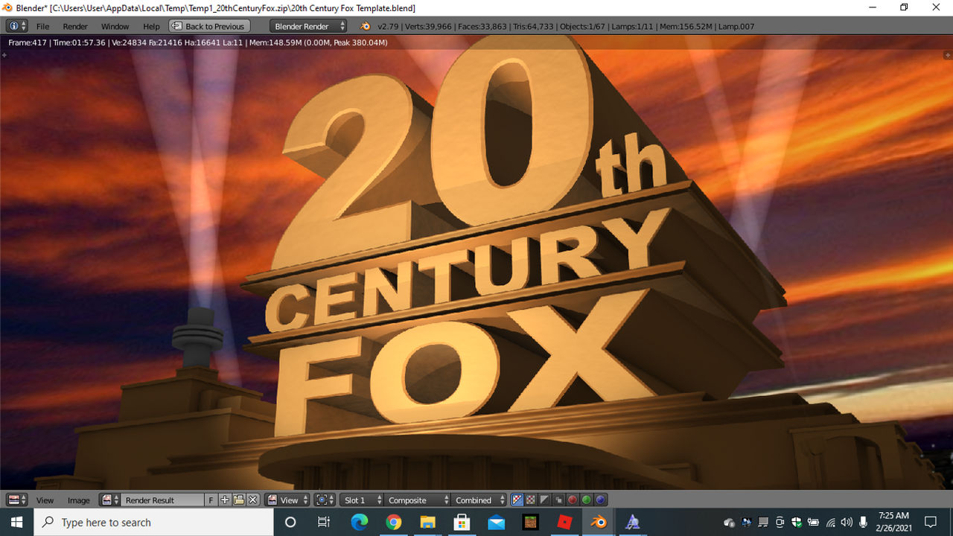The height and width of the screenshot is (536, 953).
Task: Toggle Color channel display
Action: click(x=532, y=500)
